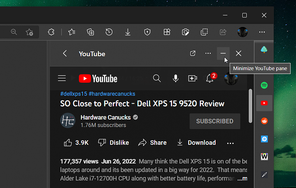Click the SUBSCRIBED button
This screenshot has height=188, width=296.
coord(215,121)
